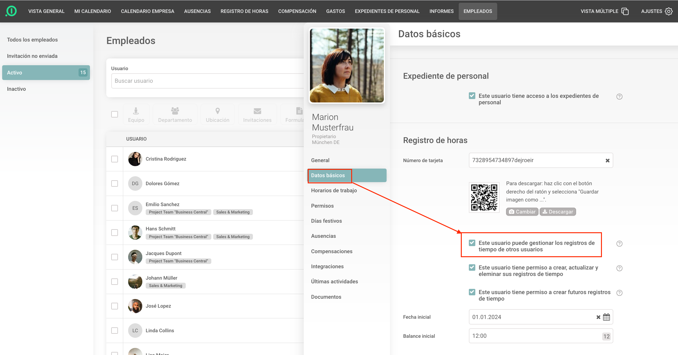This screenshot has height=355, width=678.
Task: Click Johann Müller's avatar photo
Action: click(135, 282)
